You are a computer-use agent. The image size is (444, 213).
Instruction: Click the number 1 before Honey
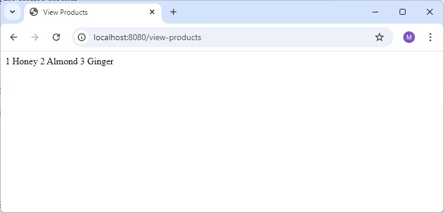click(x=8, y=61)
